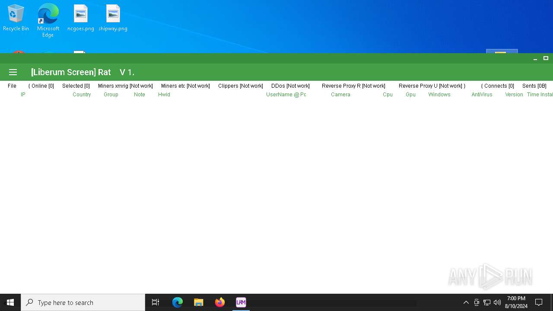The width and height of the screenshot is (553, 311).
Task: Launch Edge from the taskbar
Action: pyautogui.click(x=178, y=302)
